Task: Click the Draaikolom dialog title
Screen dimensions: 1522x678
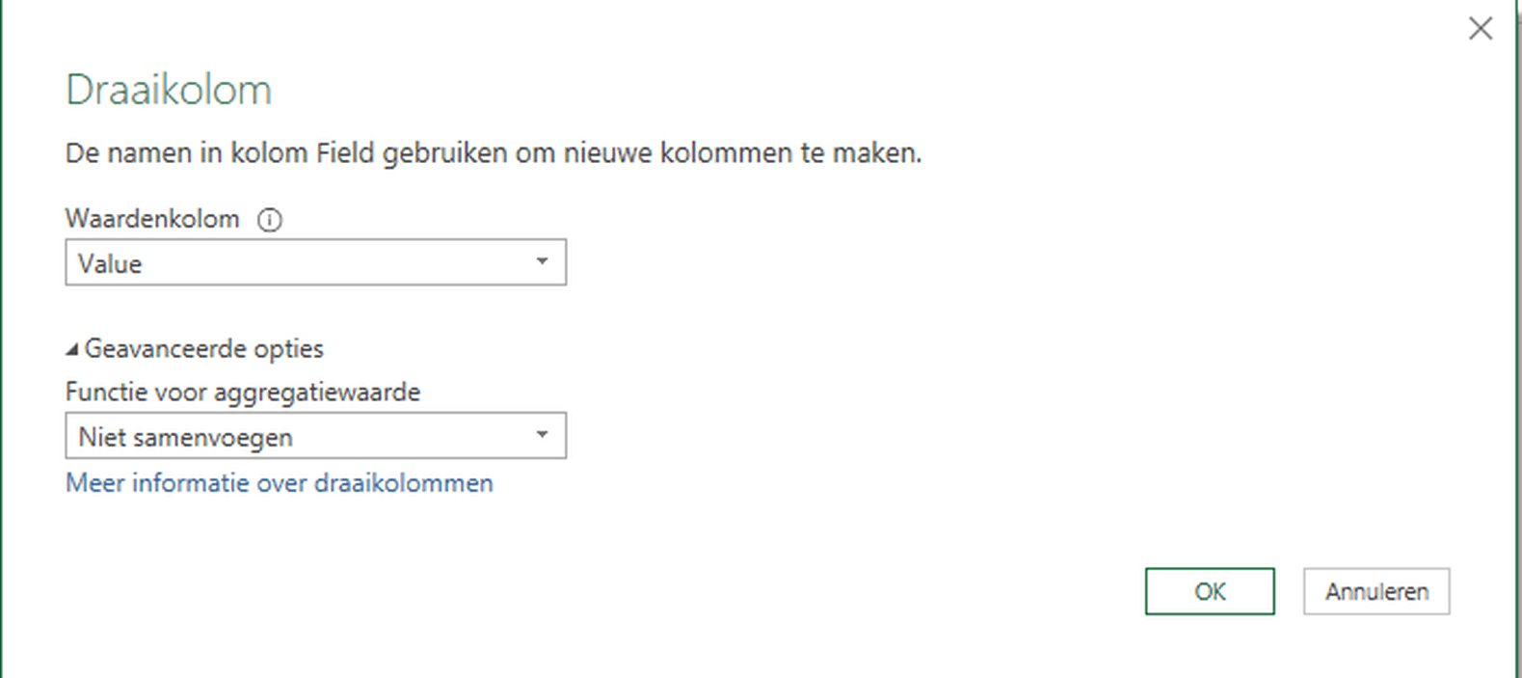Action: pos(169,90)
